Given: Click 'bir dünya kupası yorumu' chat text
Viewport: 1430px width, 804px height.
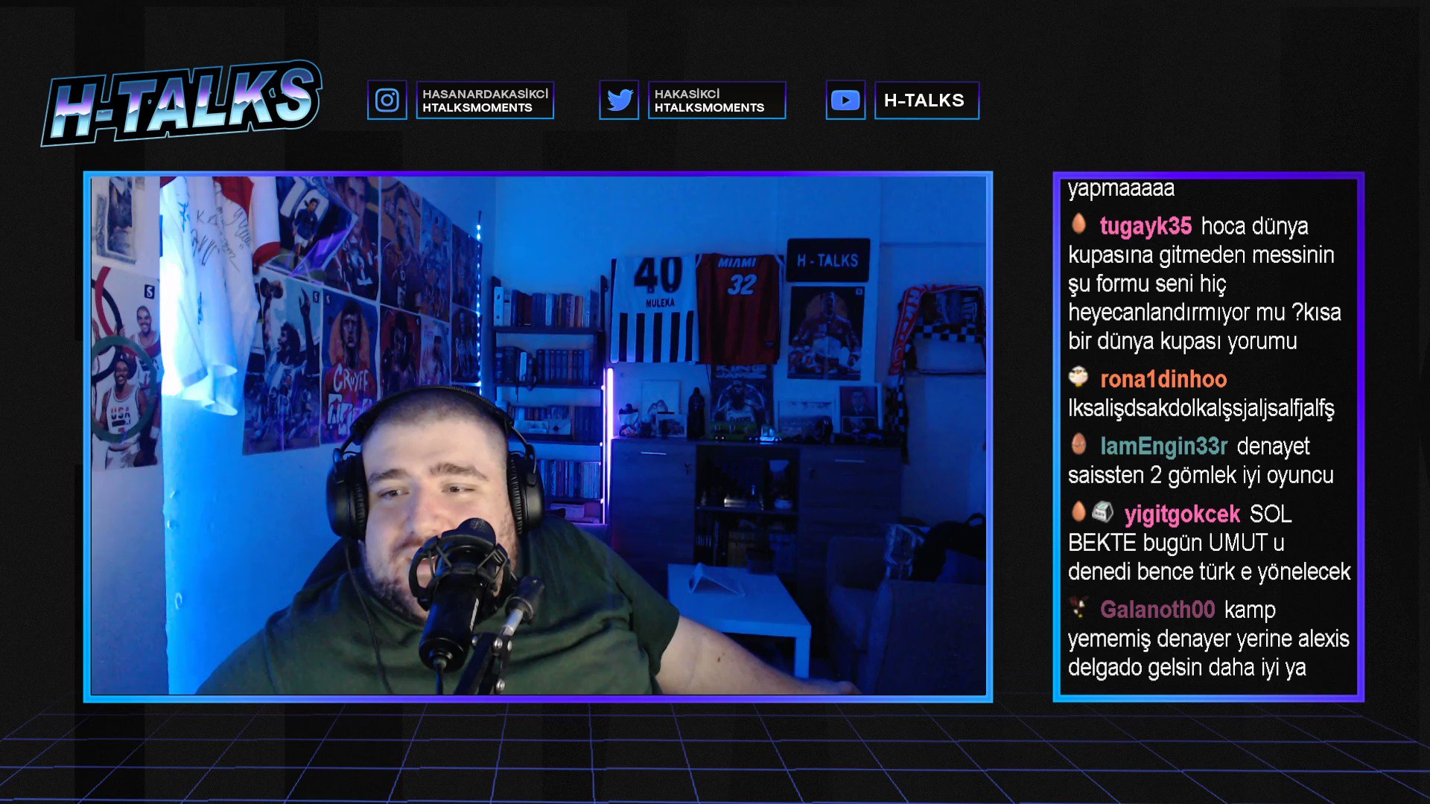Looking at the screenshot, I should [x=1182, y=341].
